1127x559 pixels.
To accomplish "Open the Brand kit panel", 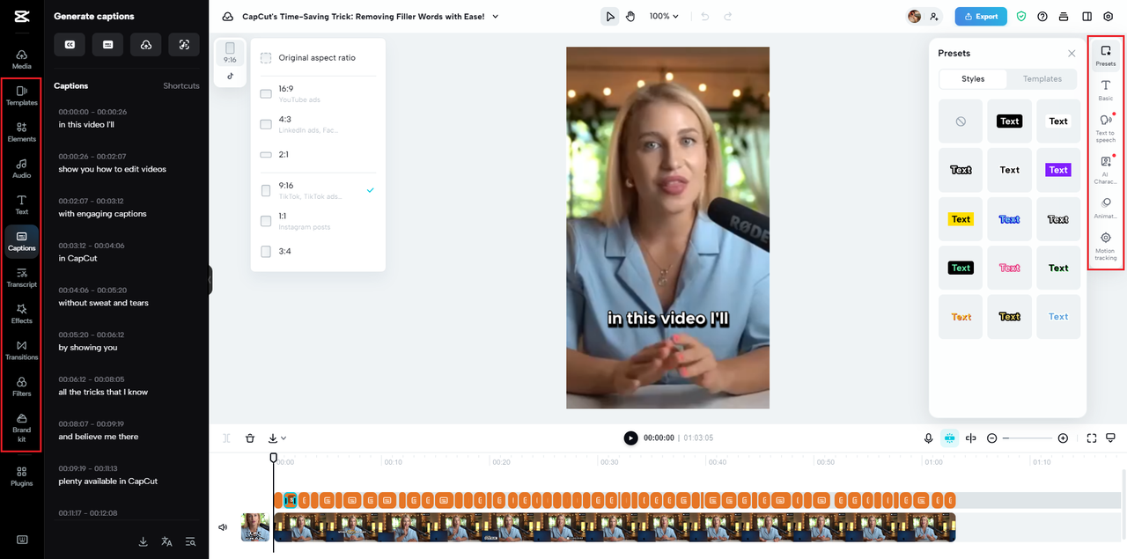I will (22, 427).
